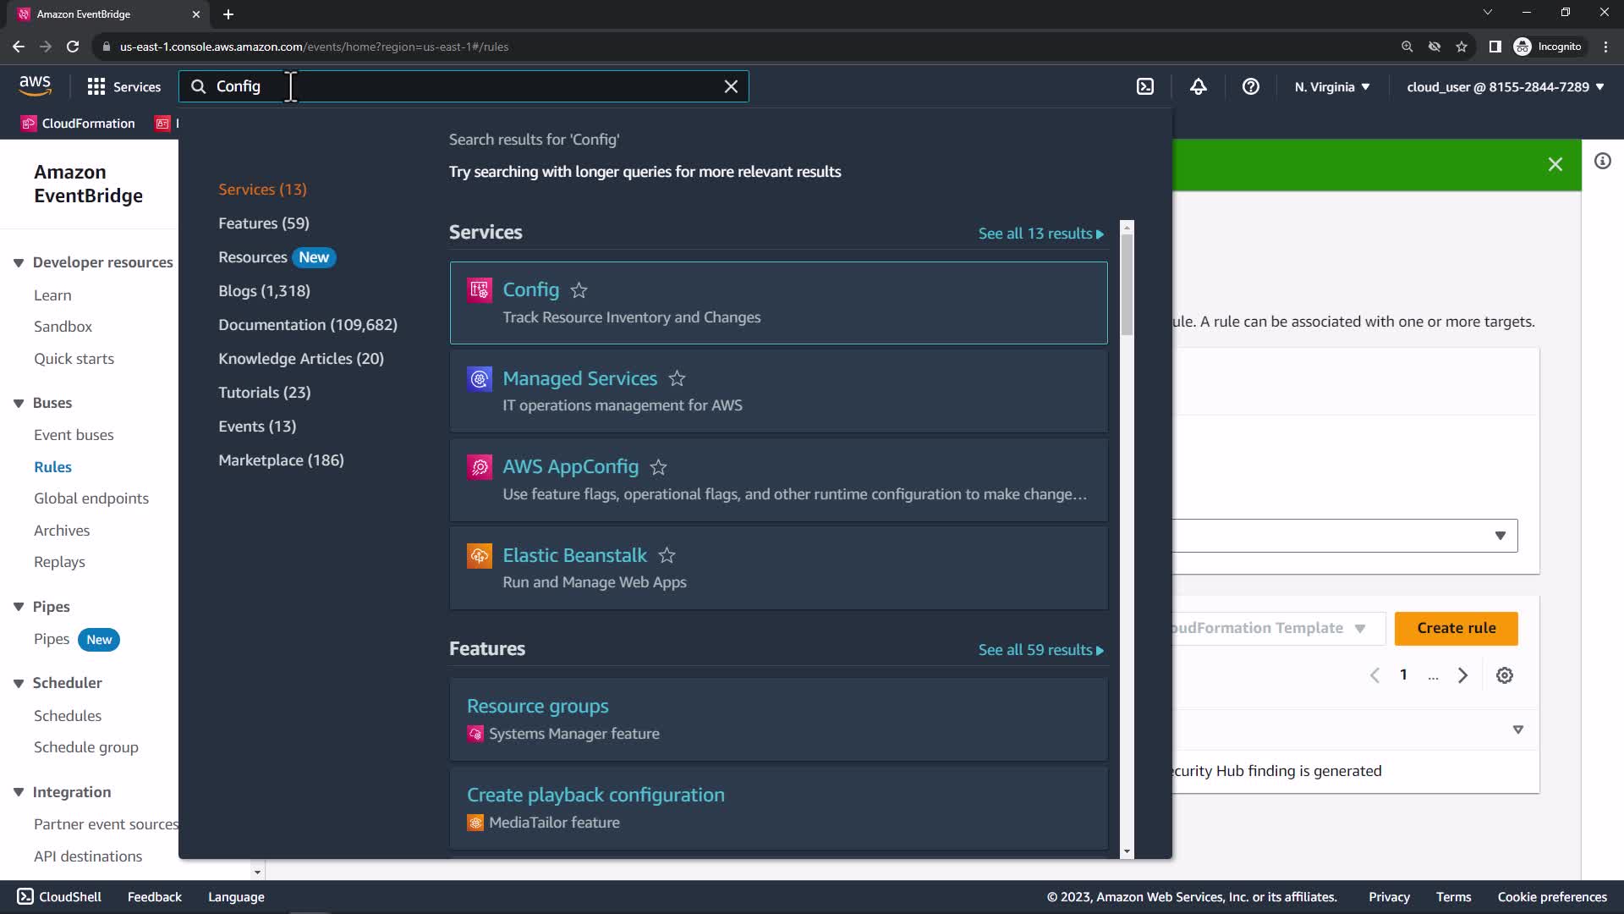Open the N. Virginia region dropdown
This screenshot has width=1624, height=914.
[1331, 86]
